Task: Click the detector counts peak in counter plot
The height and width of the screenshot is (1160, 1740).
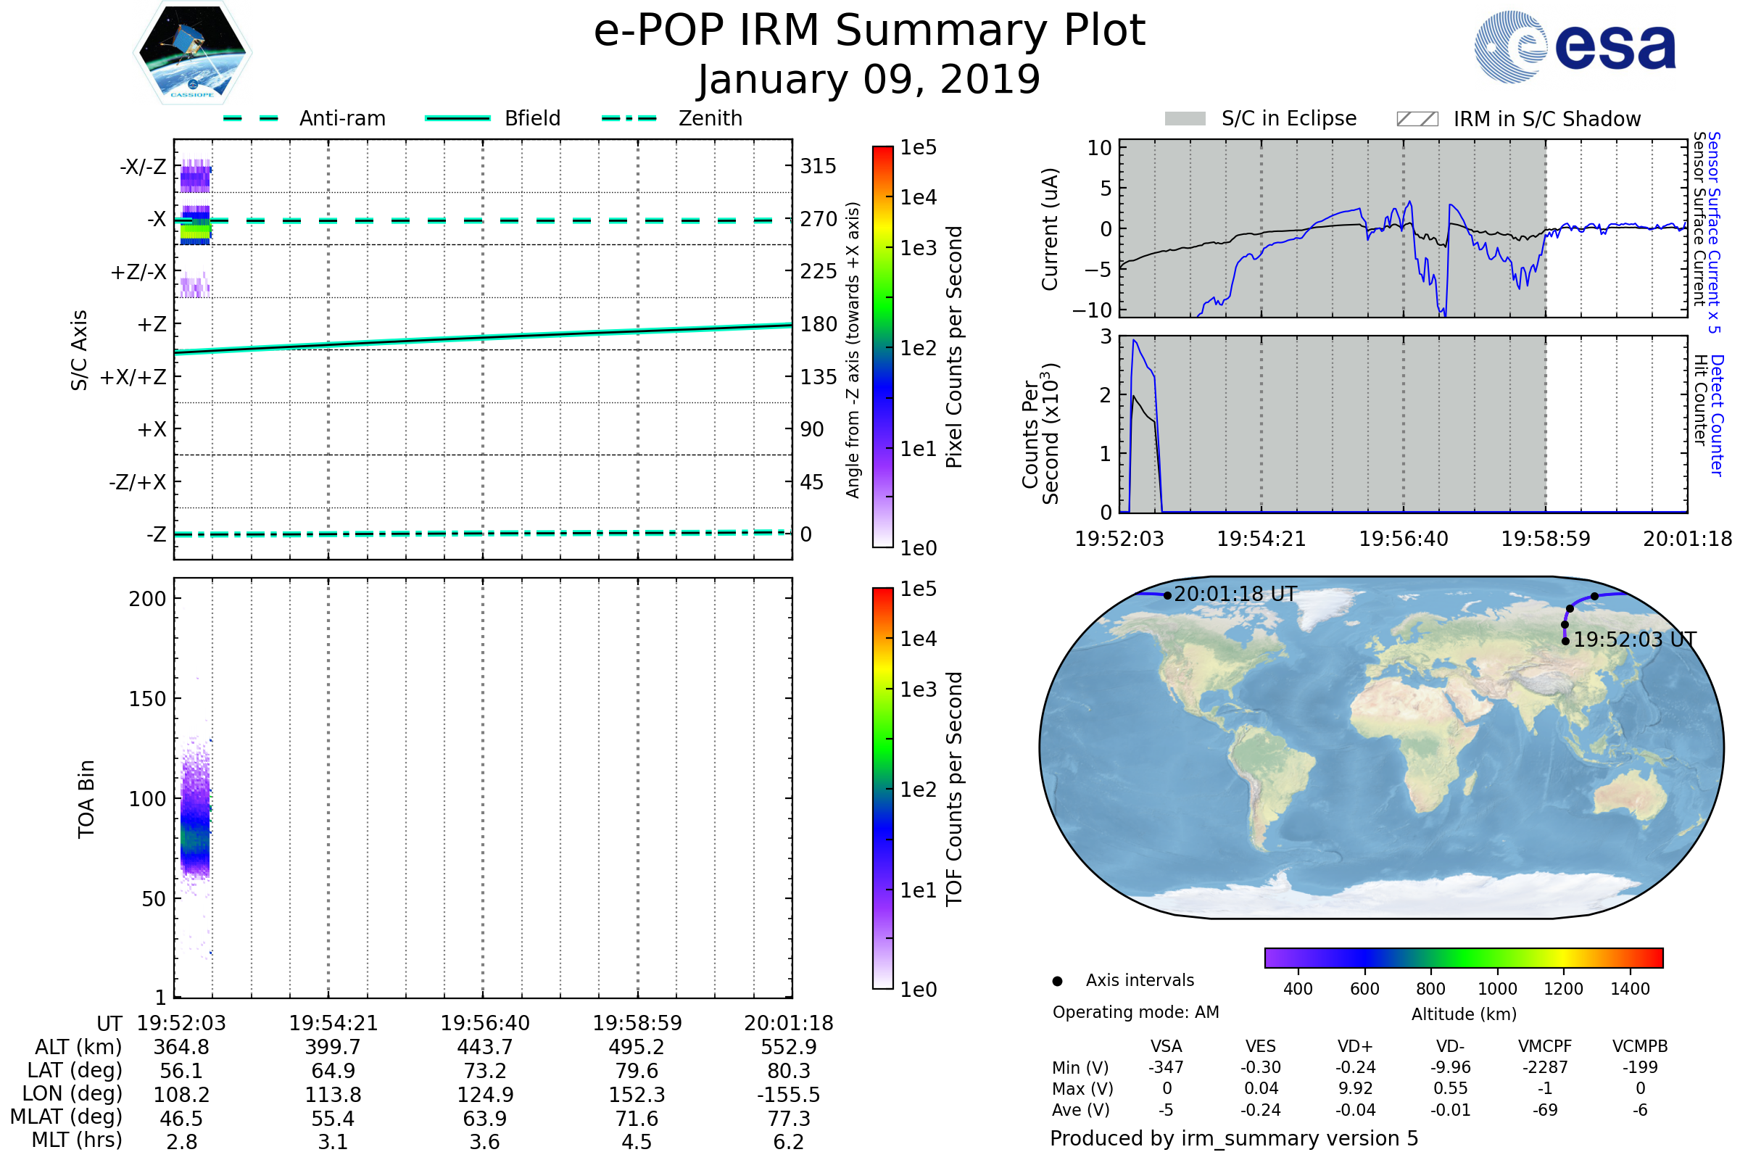Action: 1134,341
